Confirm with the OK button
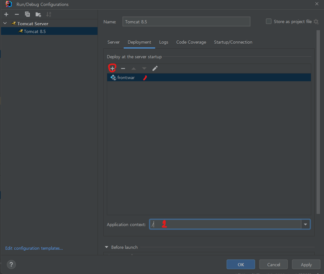324x274 pixels. point(241,264)
